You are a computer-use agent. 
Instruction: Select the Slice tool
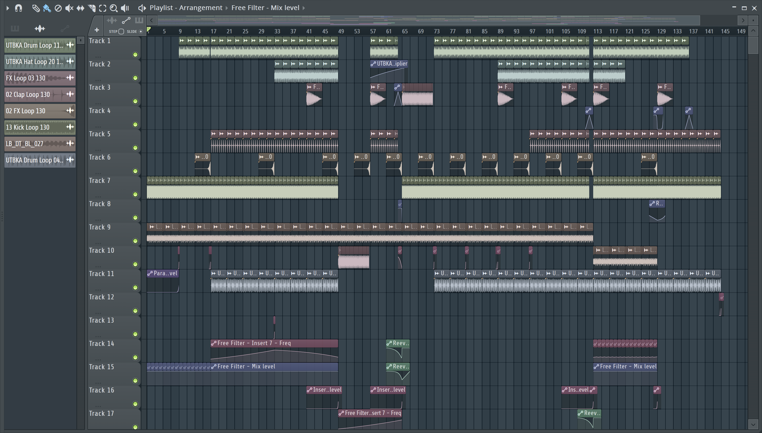tap(92, 8)
